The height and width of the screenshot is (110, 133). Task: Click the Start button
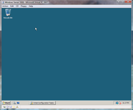[x=6, y=103]
